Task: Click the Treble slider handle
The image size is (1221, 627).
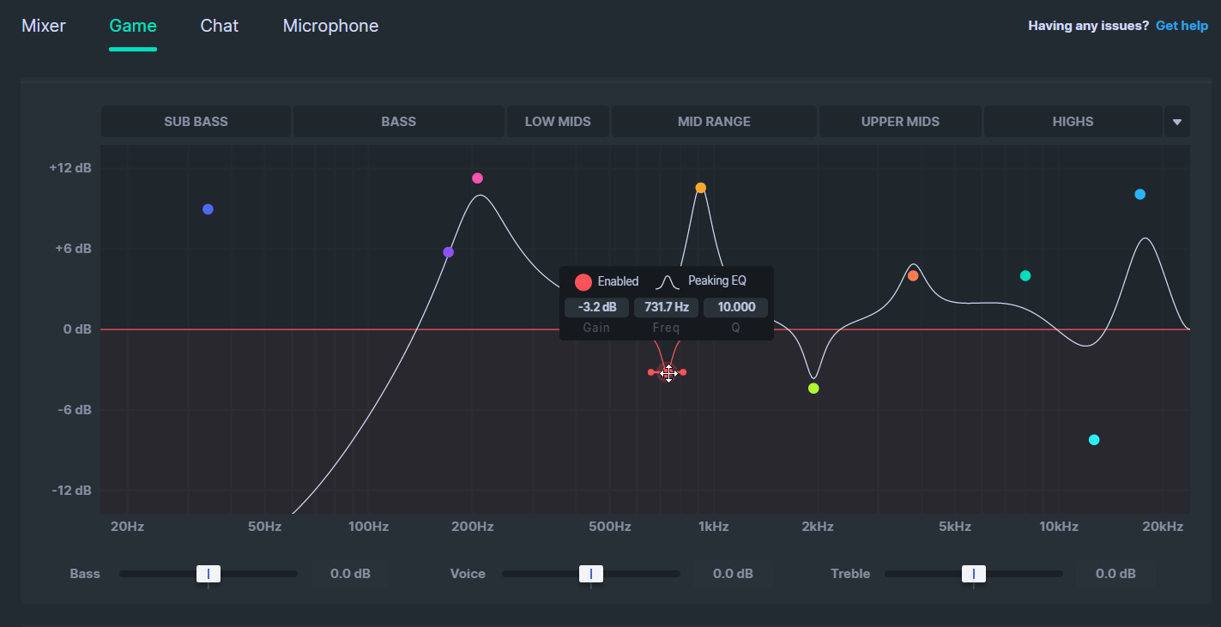Action: 973,574
